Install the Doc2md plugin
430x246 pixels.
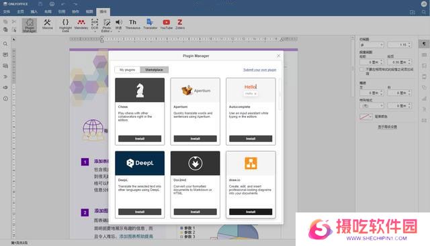tap(196, 212)
